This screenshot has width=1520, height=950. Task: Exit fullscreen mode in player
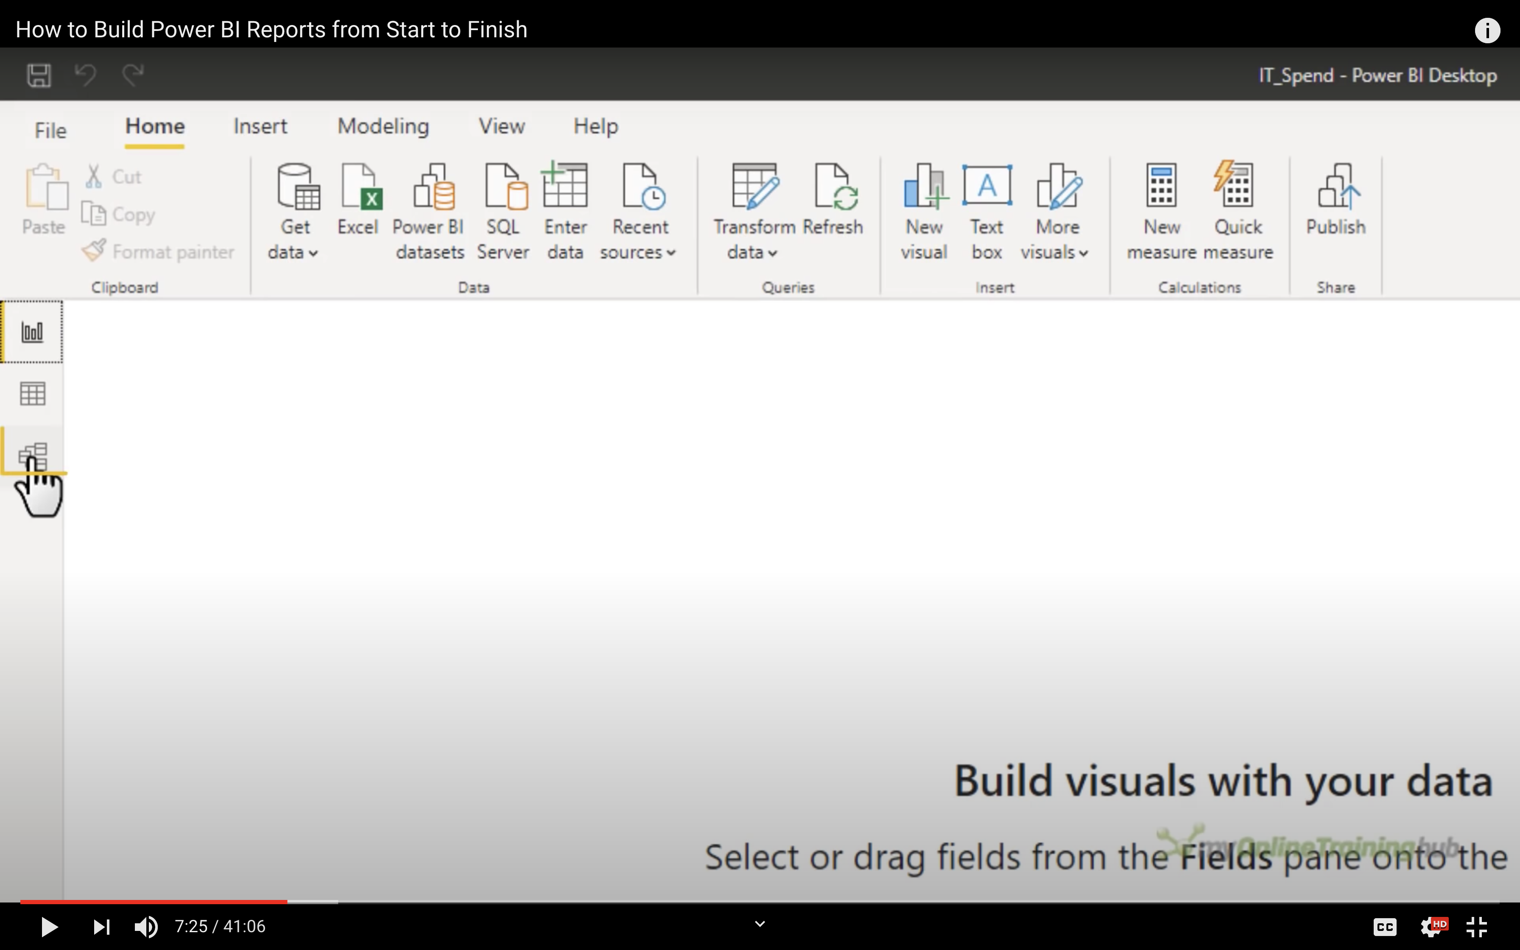pyautogui.click(x=1477, y=927)
